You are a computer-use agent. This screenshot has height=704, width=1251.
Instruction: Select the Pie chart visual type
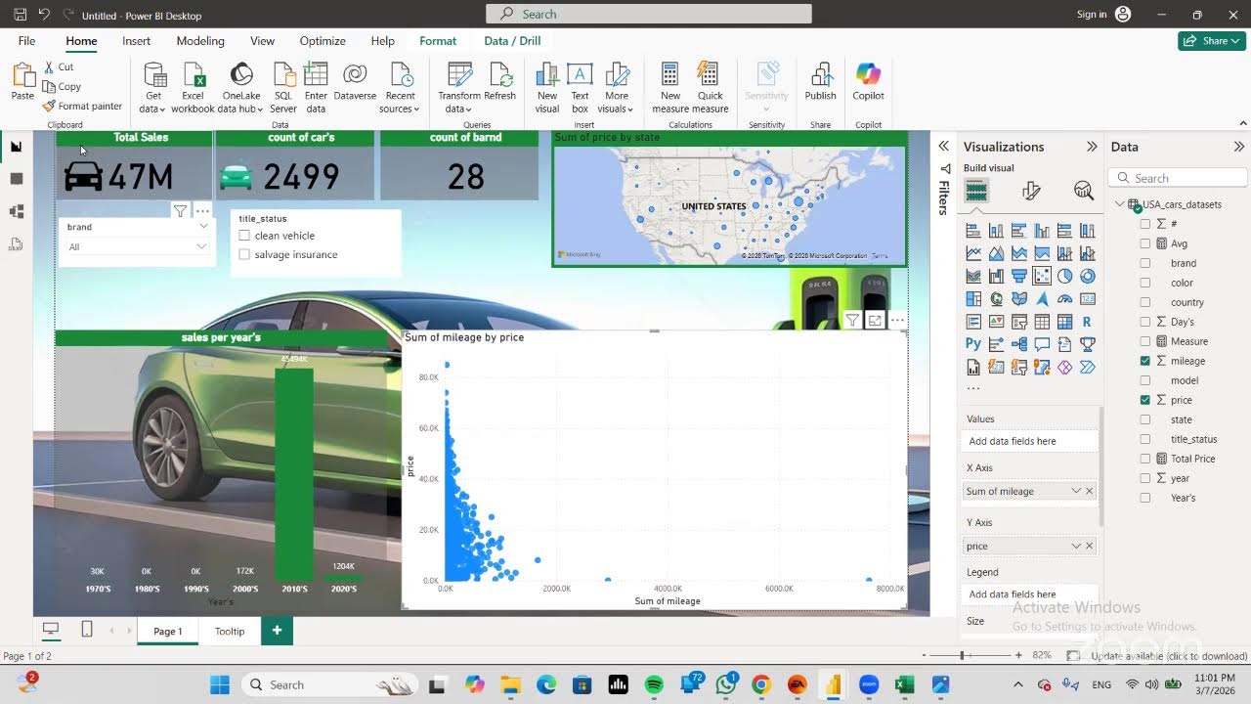1064,277
